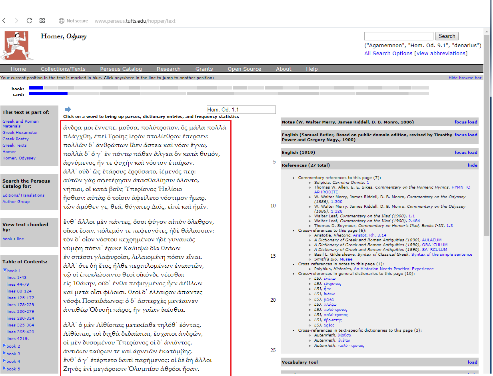Click the Search button
The height and width of the screenshot is (376, 493).
tap(447, 36)
